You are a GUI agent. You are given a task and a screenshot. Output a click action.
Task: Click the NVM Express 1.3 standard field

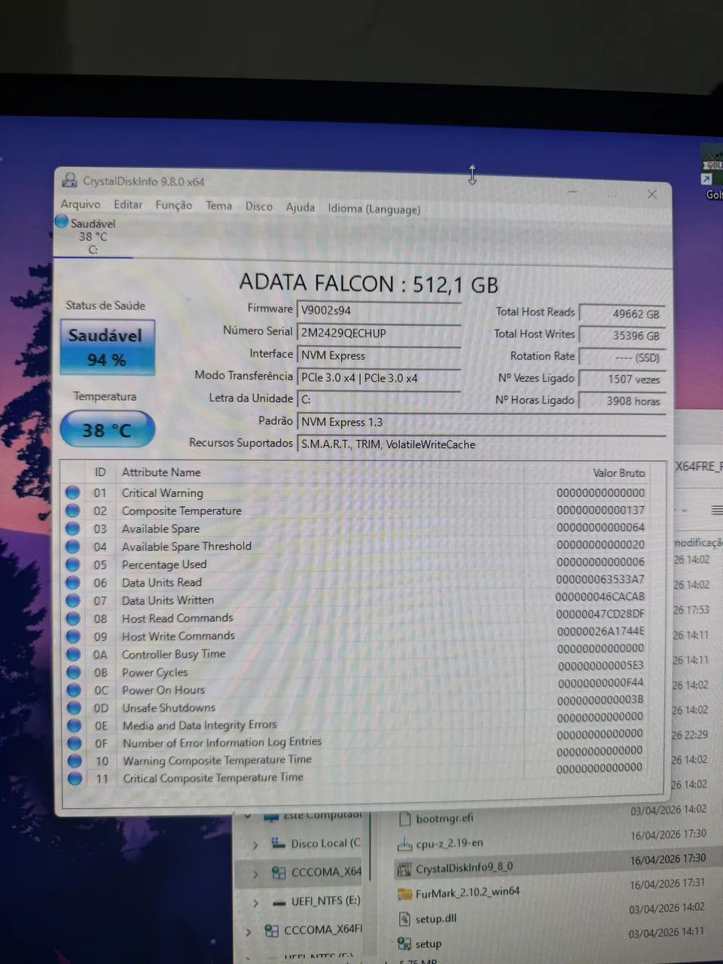481,423
